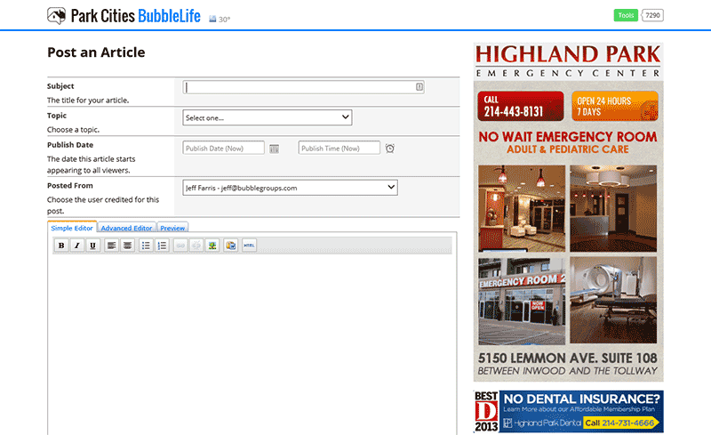Image resolution: width=711 pixels, height=435 pixels.
Task: Click the Publish Date (Now) field
Action: tap(224, 148)
